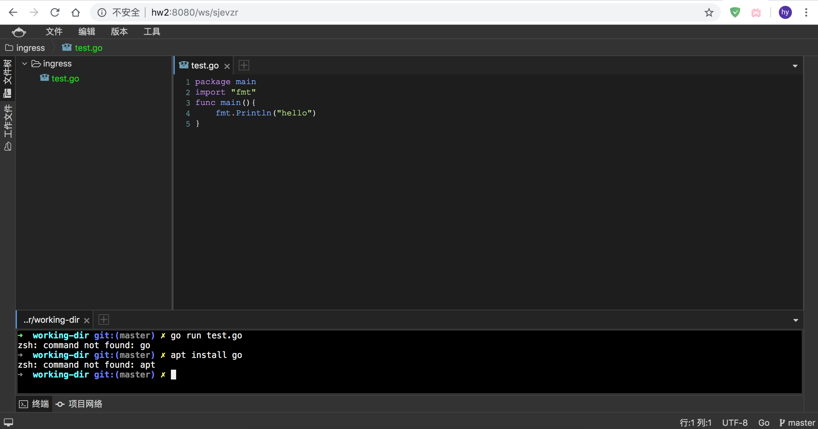
Task: Close the working-dir terminal tab
Action: 87,320
